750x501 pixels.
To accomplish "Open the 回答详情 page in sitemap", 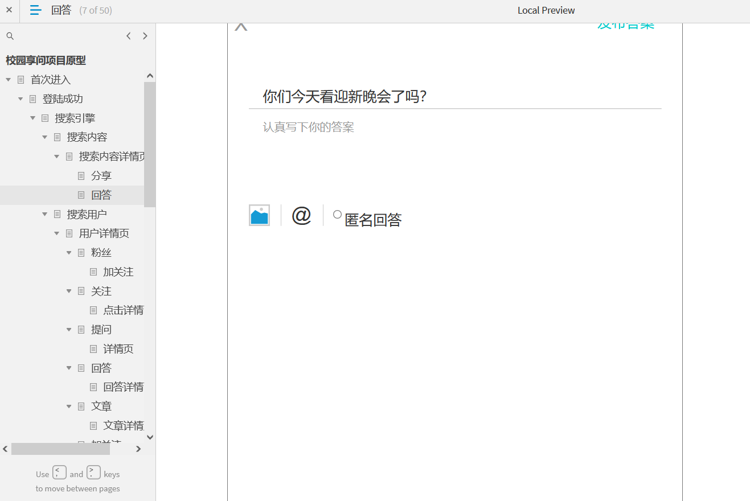I will 124,387.
